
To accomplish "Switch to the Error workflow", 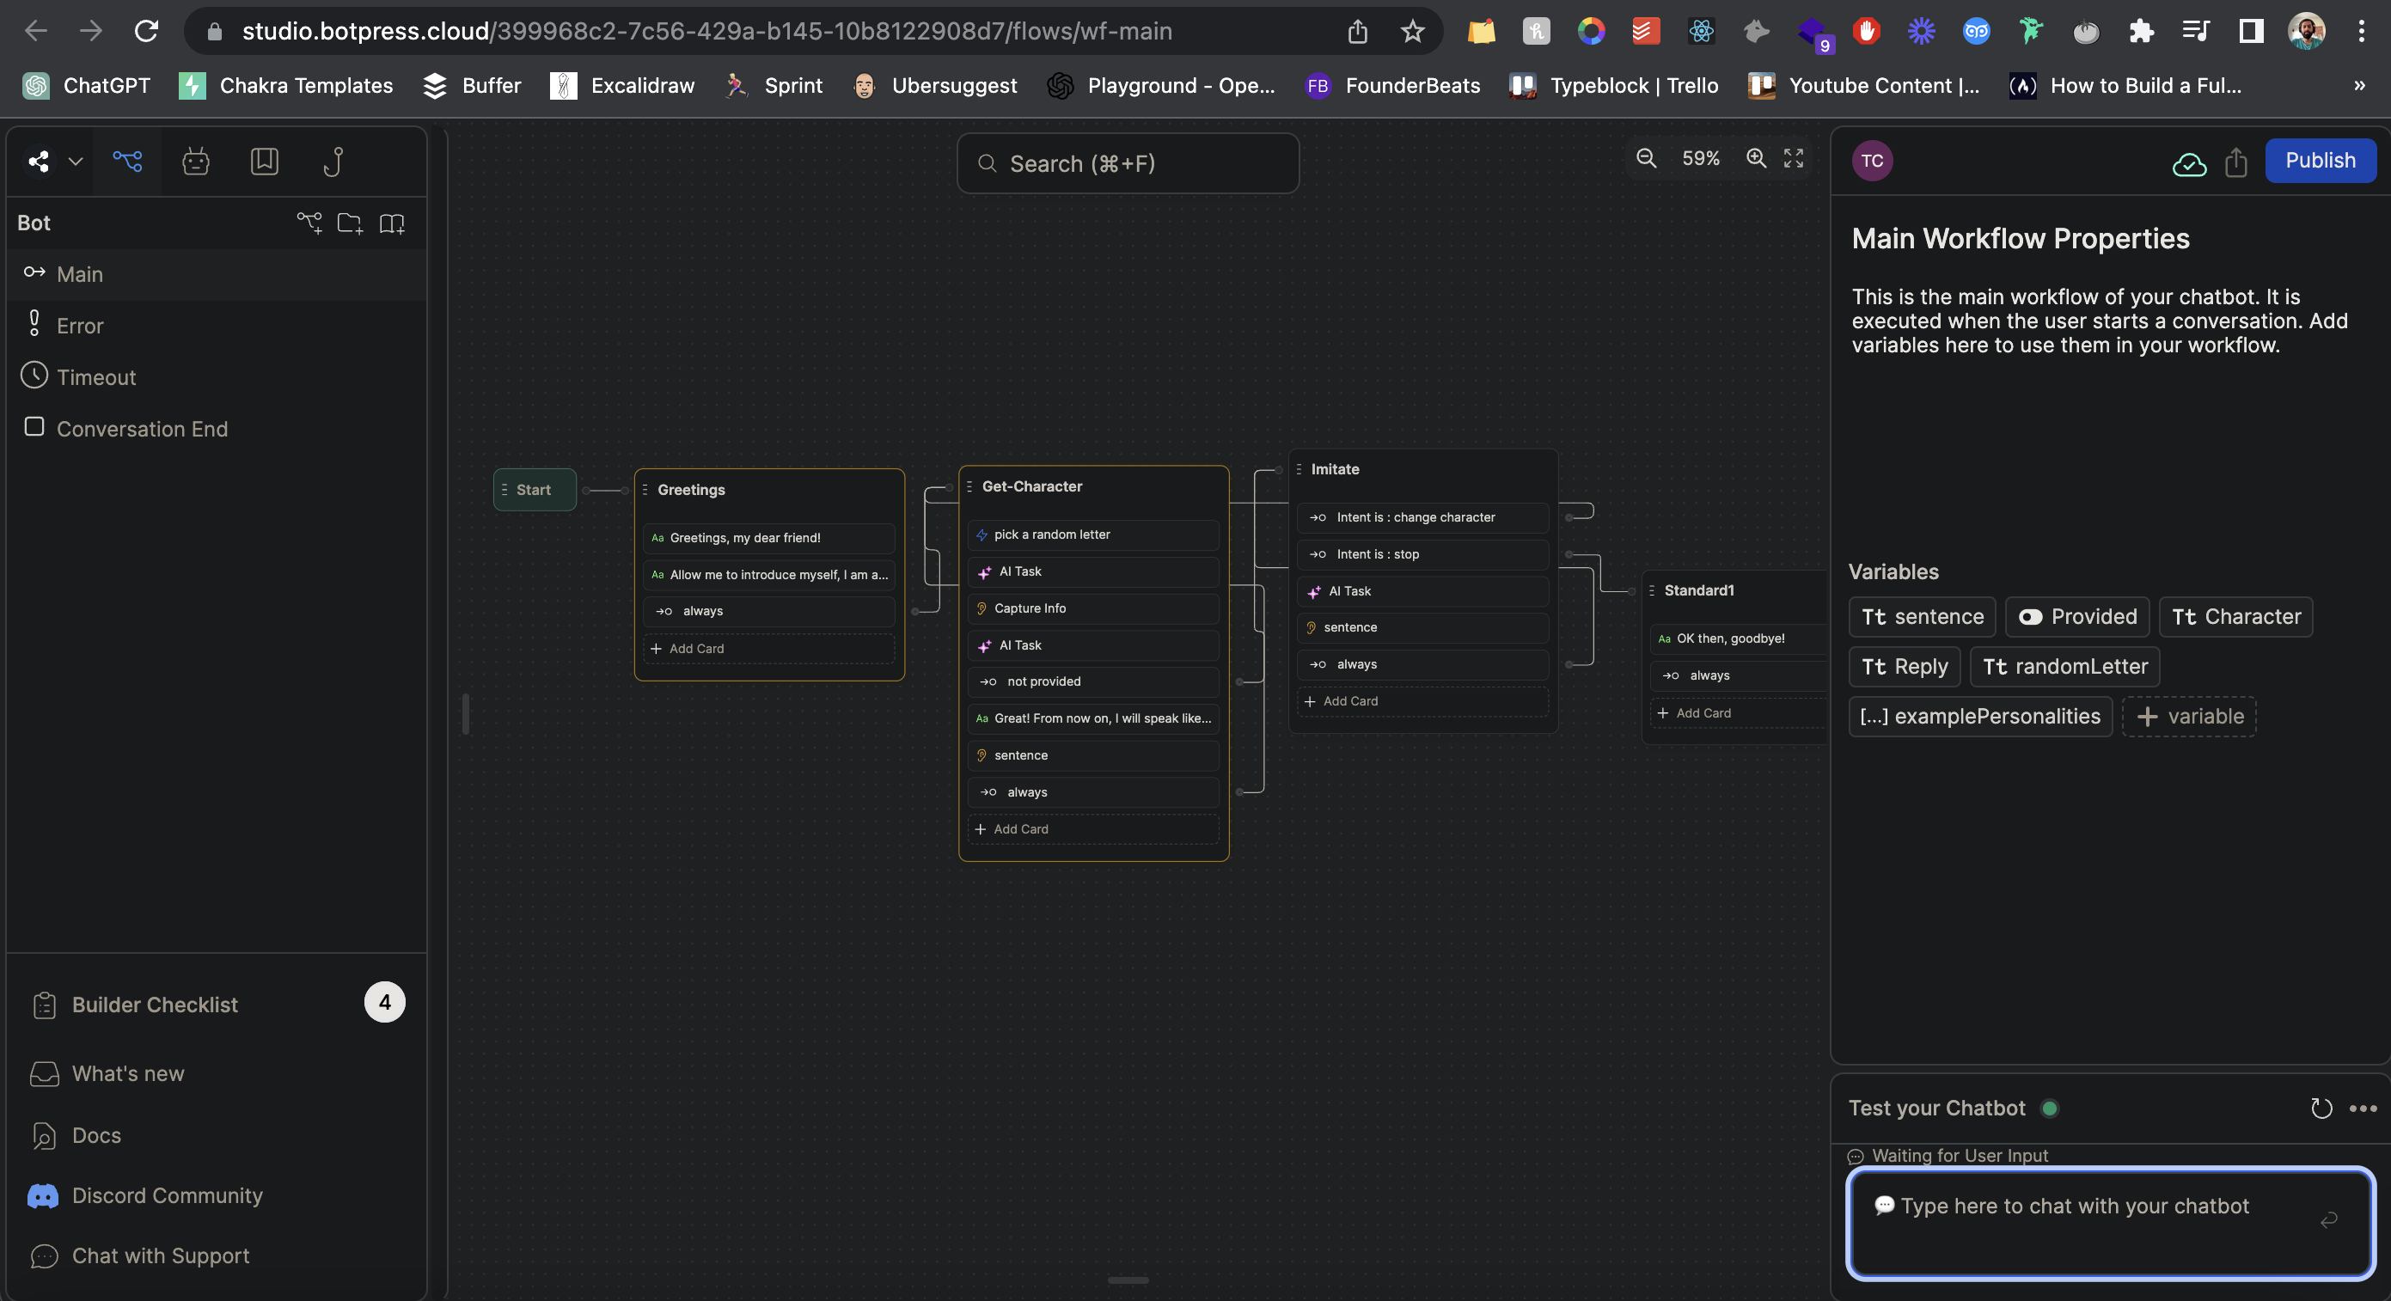I will pyautogui.click(x=81, y=326).
